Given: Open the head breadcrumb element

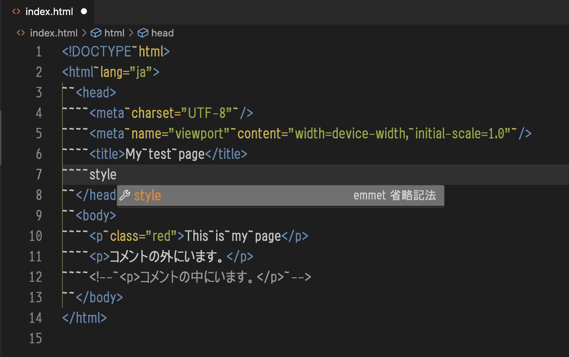Looking at the screenshot, I should click(162, 33).
